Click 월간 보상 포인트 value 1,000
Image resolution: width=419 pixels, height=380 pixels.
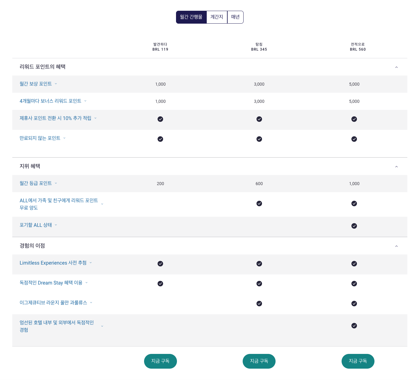click(x=160, y=84)
